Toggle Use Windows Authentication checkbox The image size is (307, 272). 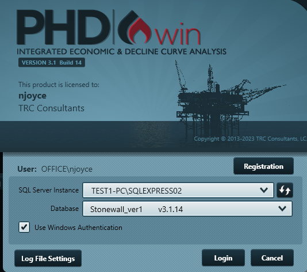pos(24,227)
